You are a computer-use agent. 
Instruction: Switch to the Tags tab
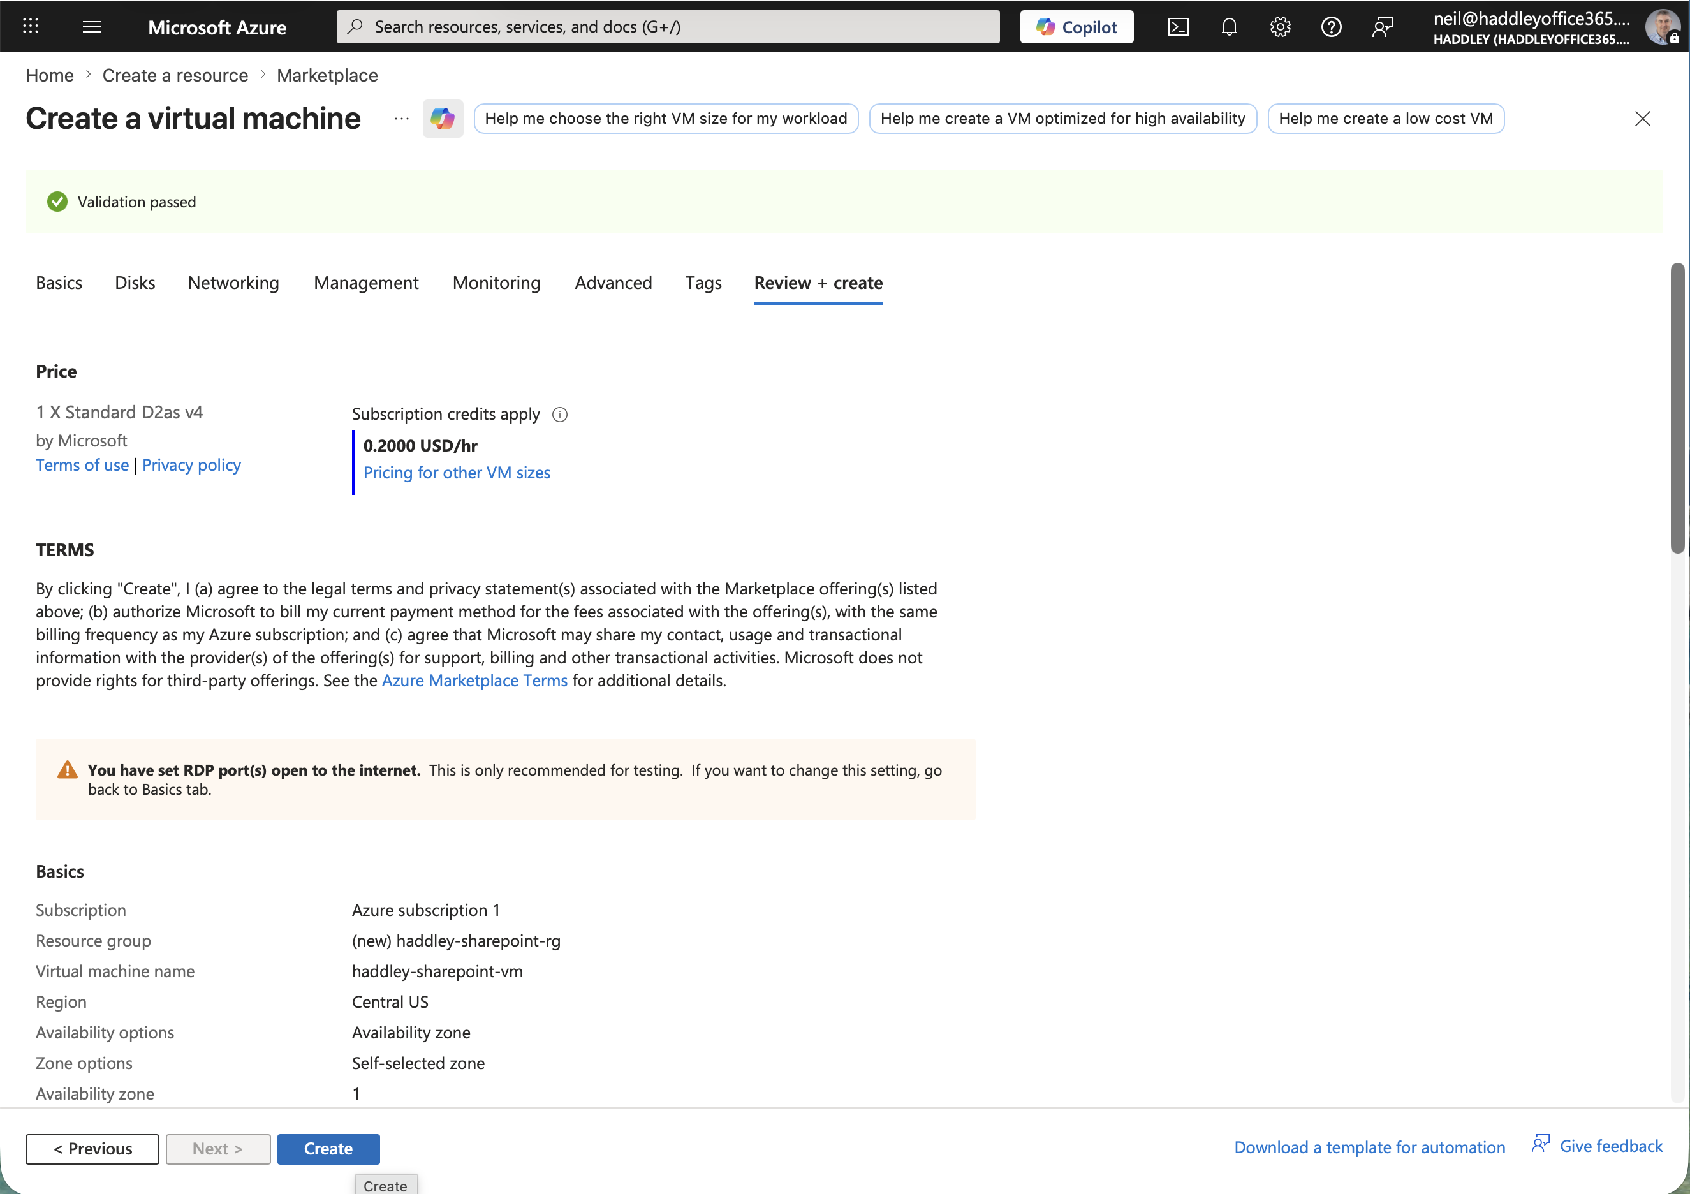point(703,283)
